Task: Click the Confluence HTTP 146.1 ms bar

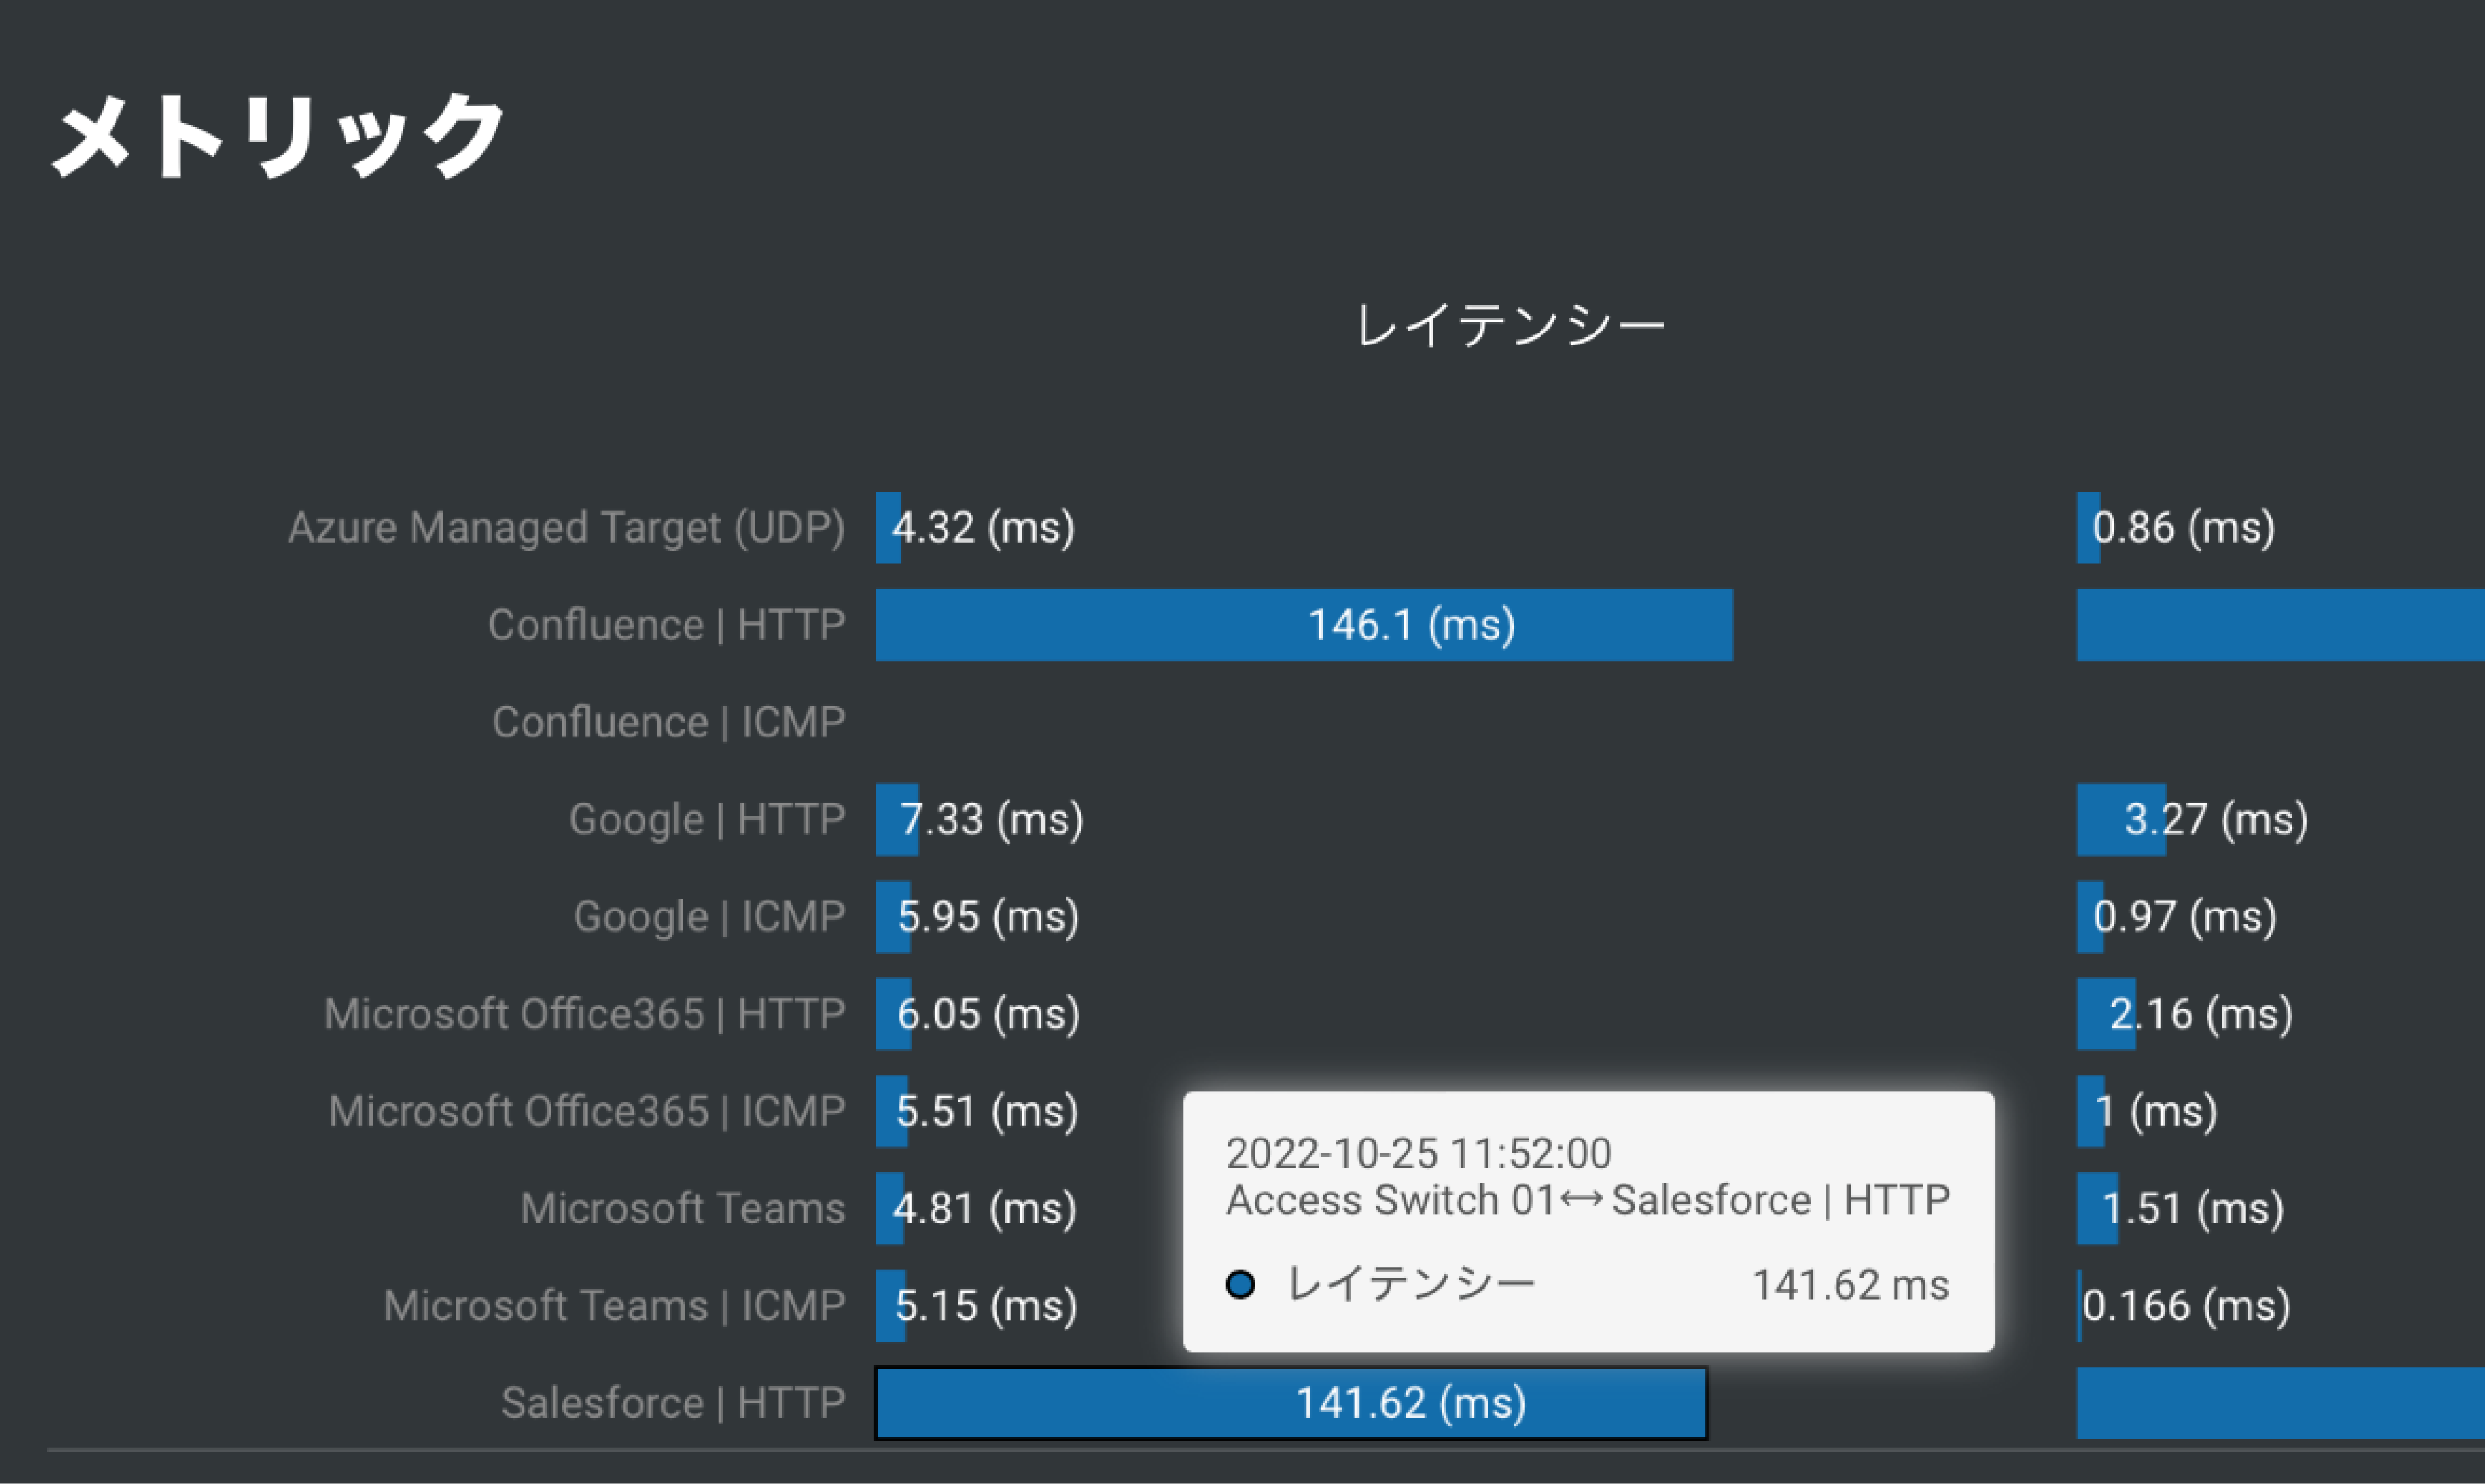Action: [x=1303, y=625]
